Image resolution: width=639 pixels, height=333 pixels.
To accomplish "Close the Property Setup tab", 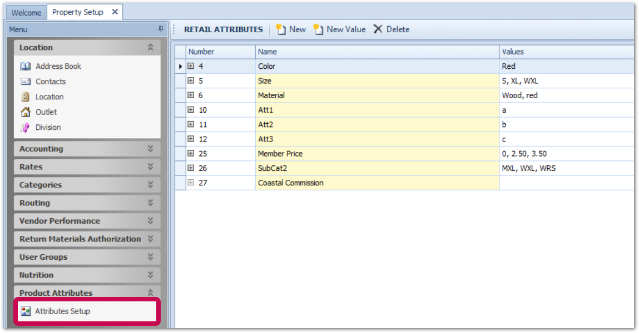I will (115, 12).
